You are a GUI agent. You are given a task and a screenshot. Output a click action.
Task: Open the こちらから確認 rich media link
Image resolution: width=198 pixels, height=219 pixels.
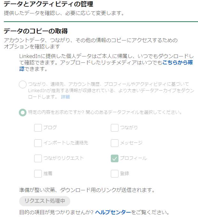pos(177,62)
